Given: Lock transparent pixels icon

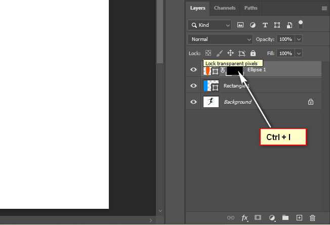Looking at the screenshot, I should (x=208, y=53).
